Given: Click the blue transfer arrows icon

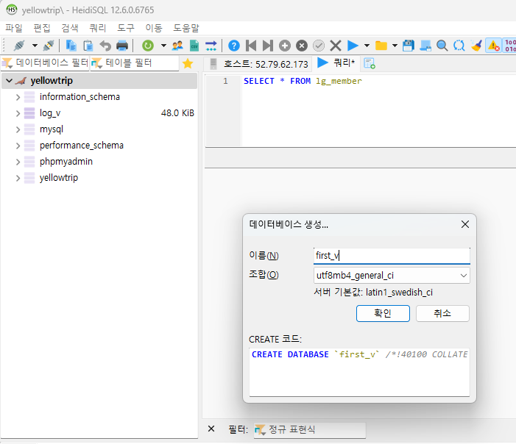Looking at the screenshot, I should click(211, 46).
